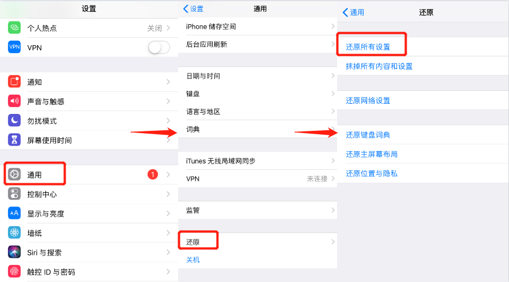509x282 pixels.
Task: Tap the General (通用) gear icon
Action: click(x=14, y=174)
